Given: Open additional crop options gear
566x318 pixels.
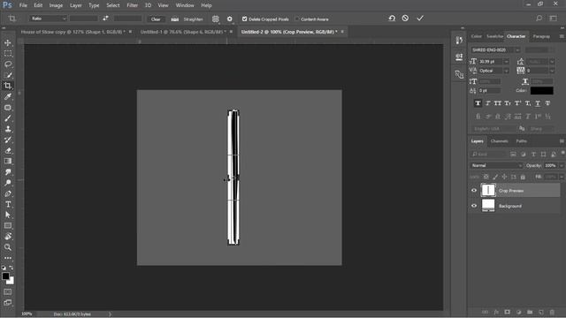Looking at the screenshot, I should point(230,19).
